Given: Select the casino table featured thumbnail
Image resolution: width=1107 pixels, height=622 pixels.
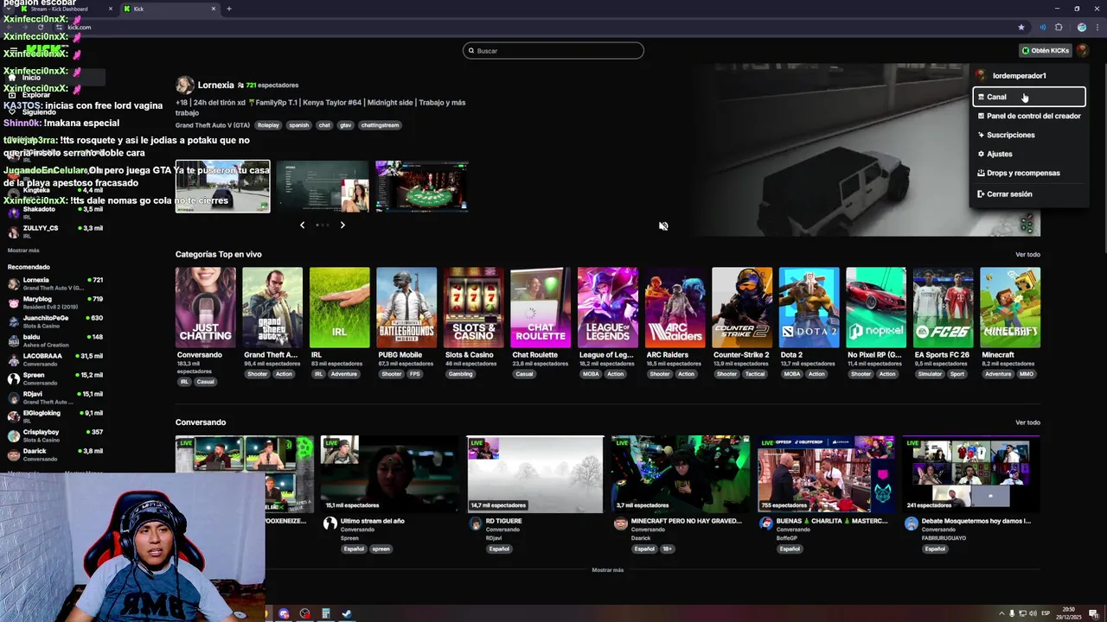Looking at the screenshot, I should (x=422, y=186).
